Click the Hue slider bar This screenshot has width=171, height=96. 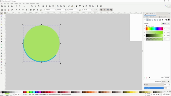pyautogui.click(x=154, y=29)
